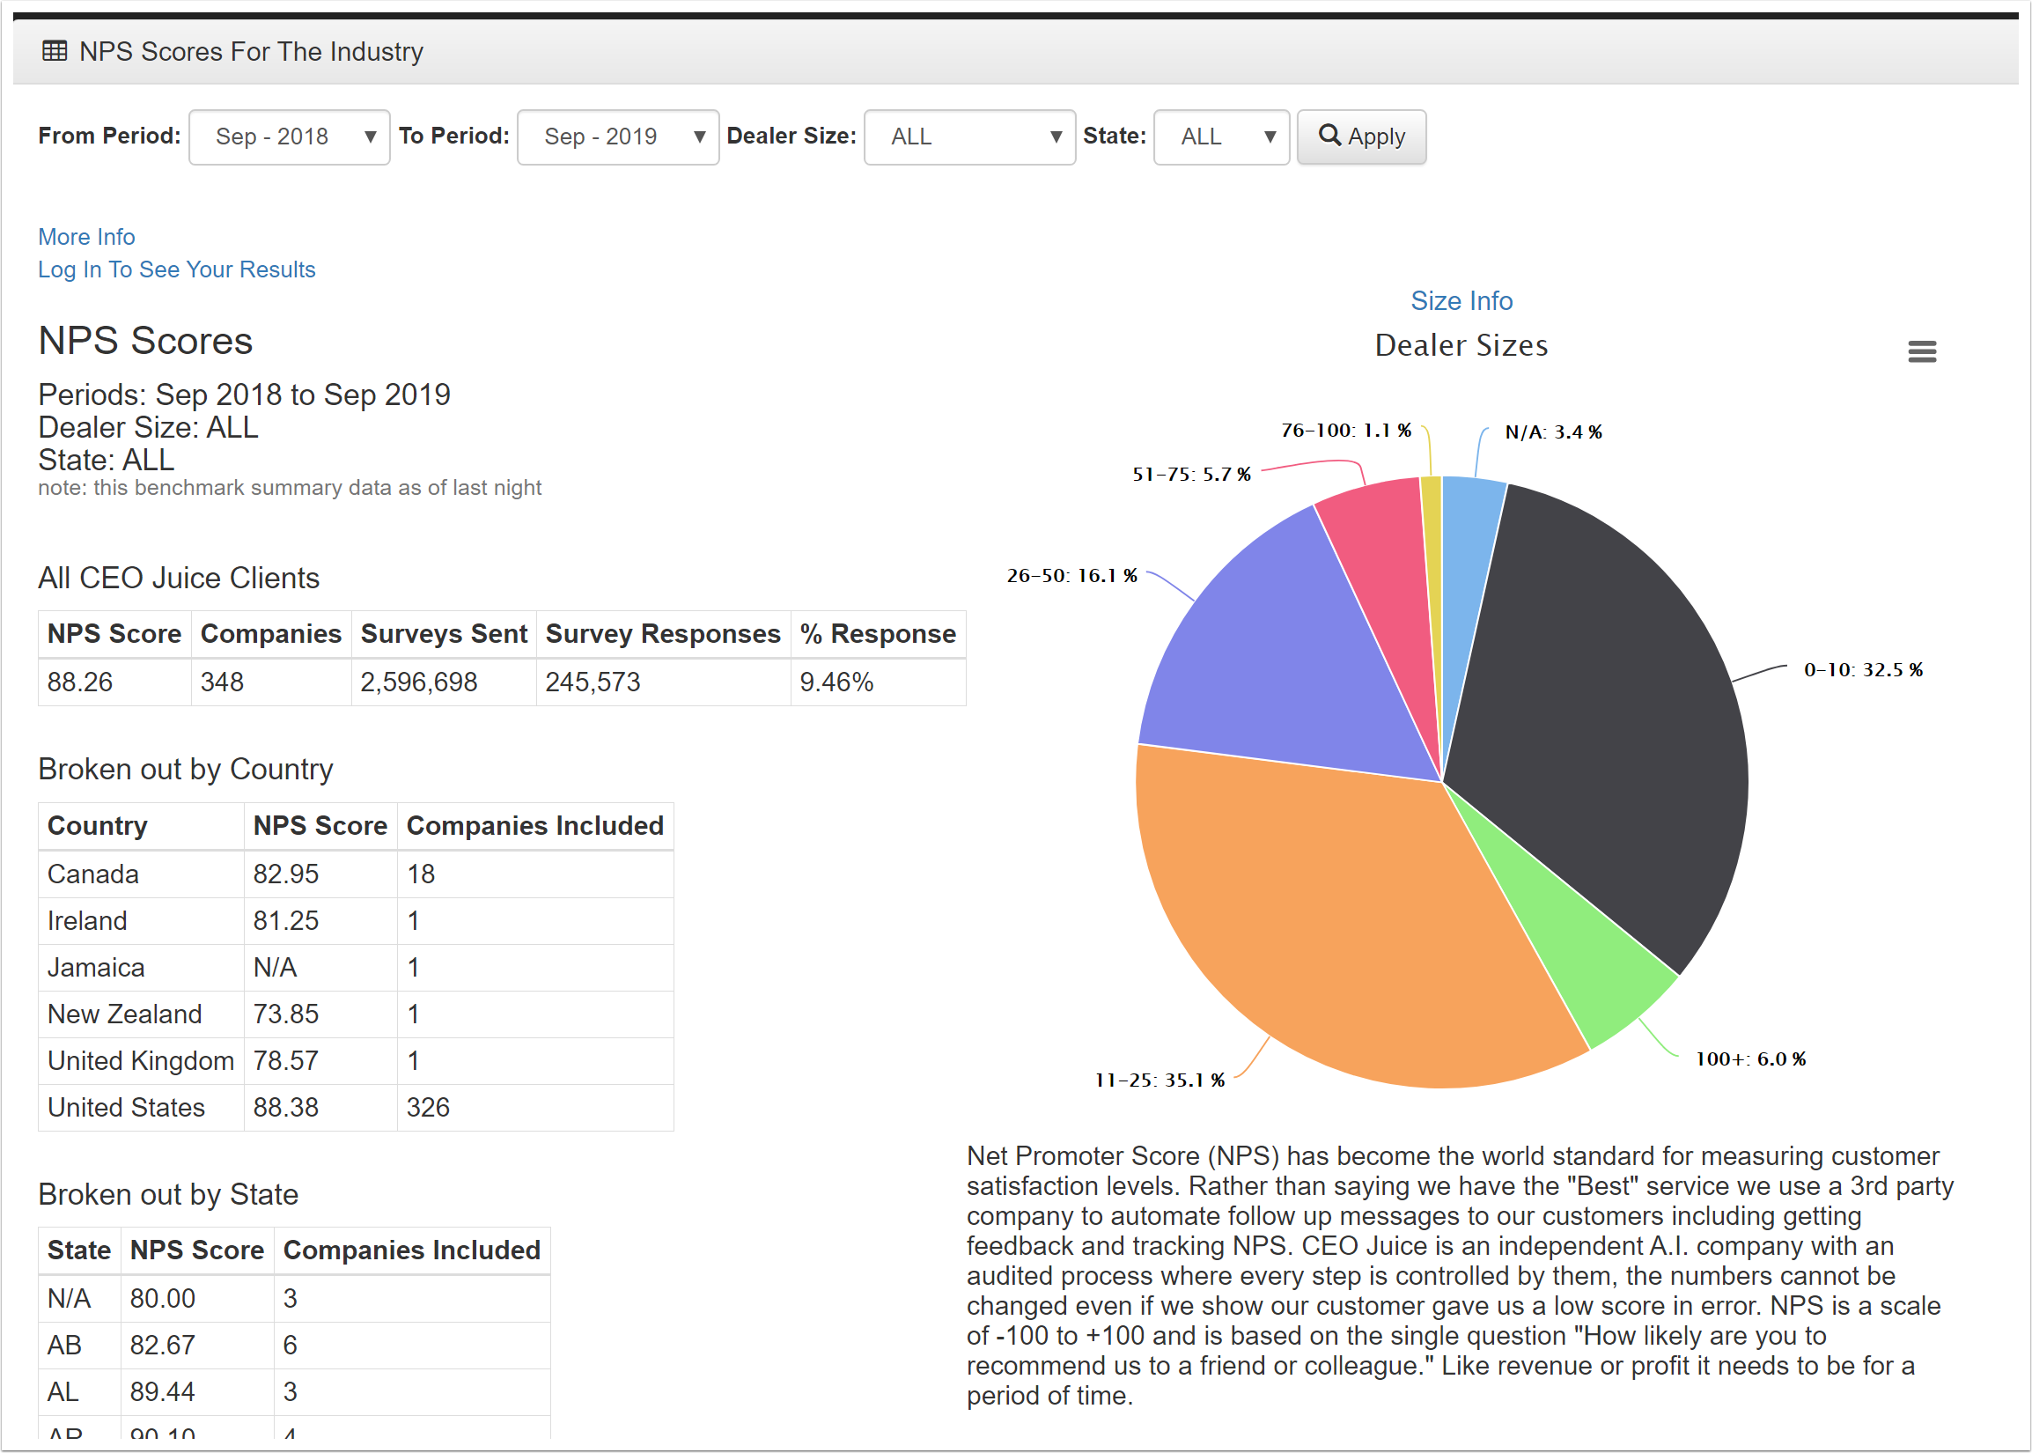2032x1453 pixels.
Task: Click the table grid icon beside the title
Action: [55, 51]
